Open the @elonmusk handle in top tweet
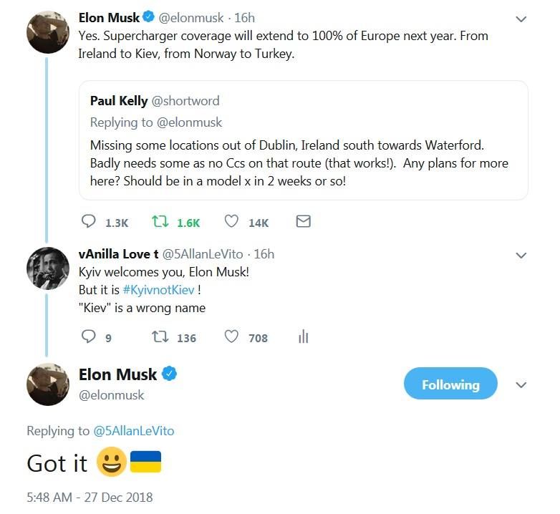The image size is (560, 514). (191, 18)
